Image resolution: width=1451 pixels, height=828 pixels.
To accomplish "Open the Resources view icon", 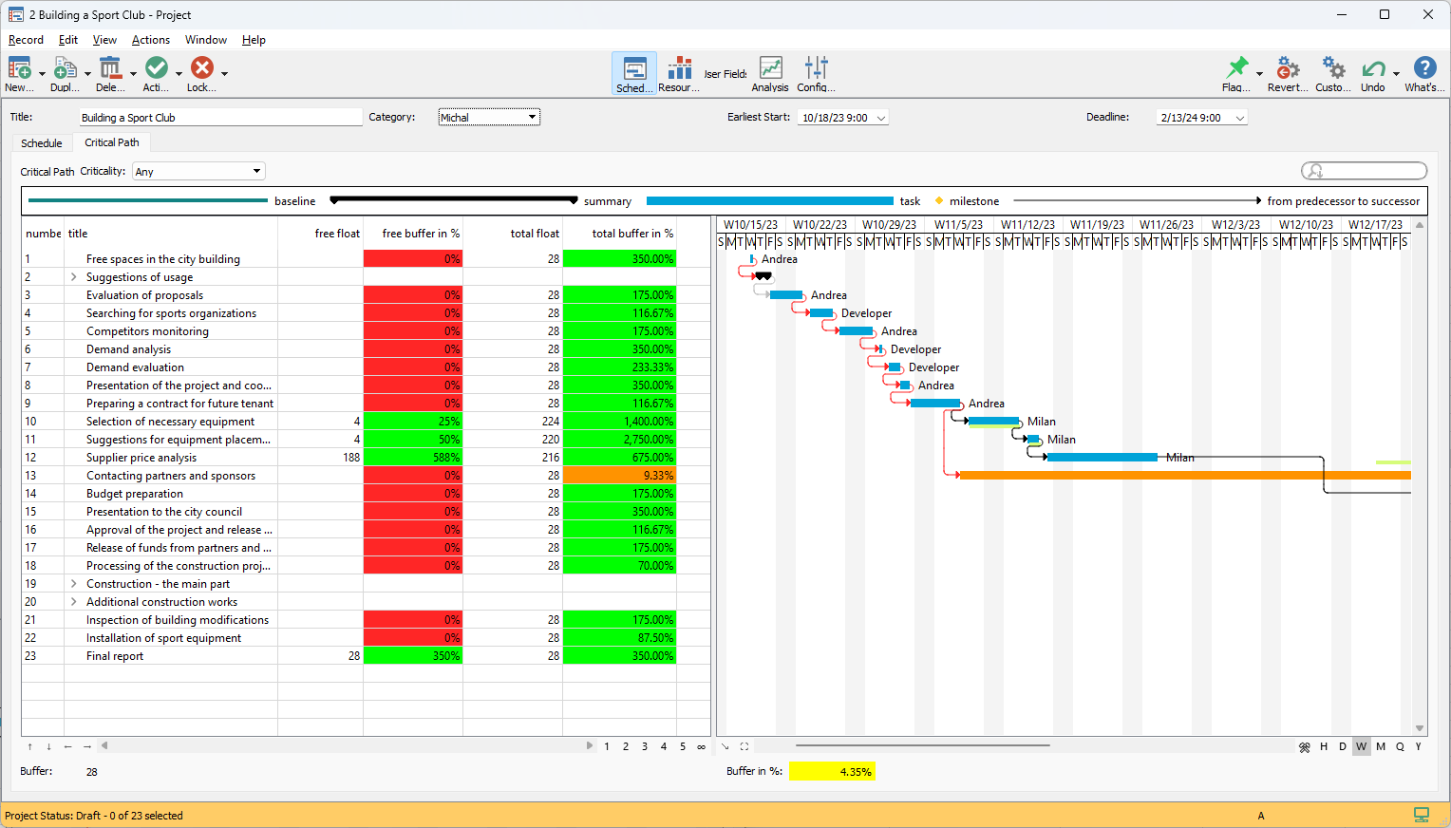I will [679, 69].
